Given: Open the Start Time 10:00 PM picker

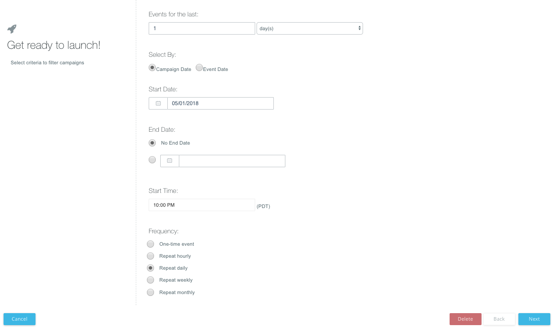Looking at the screenshot, I should pyautogui.click(x=201, y=205).
